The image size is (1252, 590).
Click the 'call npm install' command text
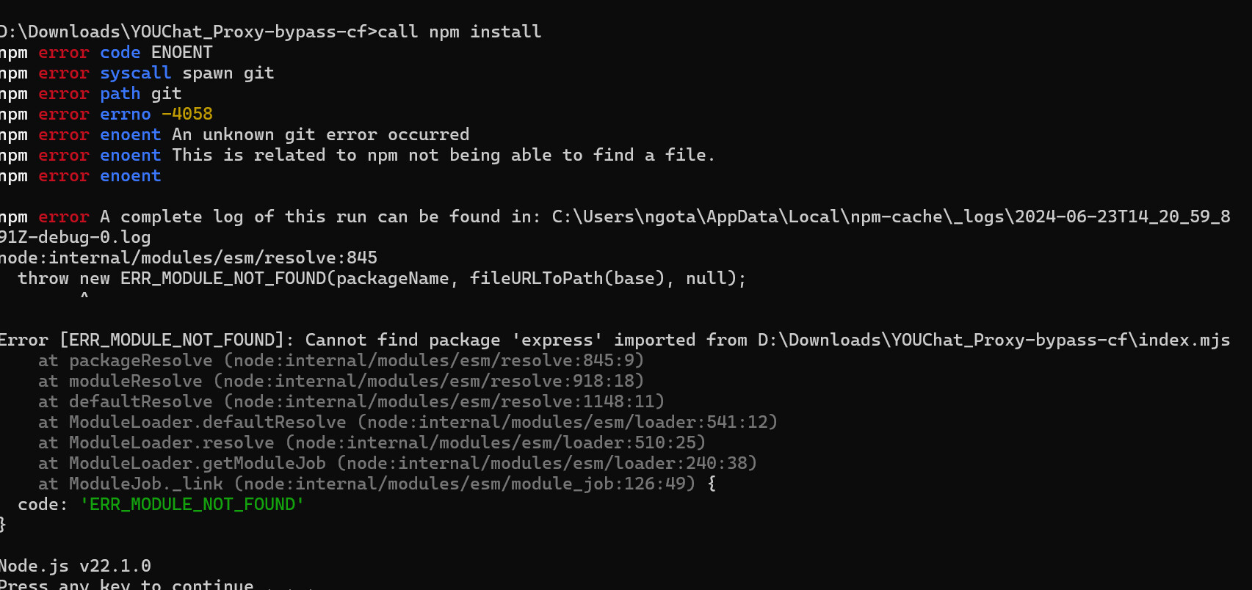(x=459, y=32)
